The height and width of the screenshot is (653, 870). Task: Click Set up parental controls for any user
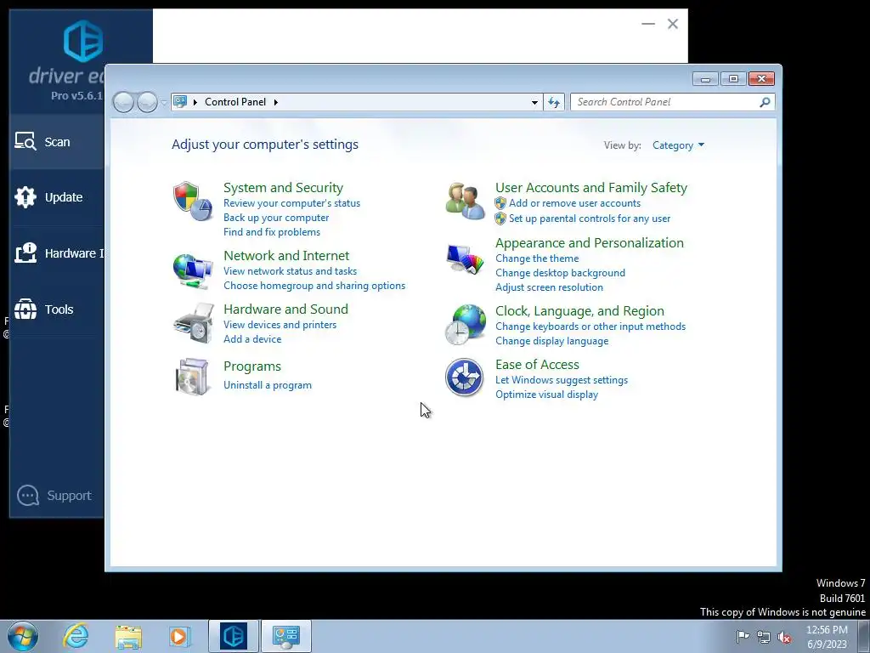coord(590,219)
